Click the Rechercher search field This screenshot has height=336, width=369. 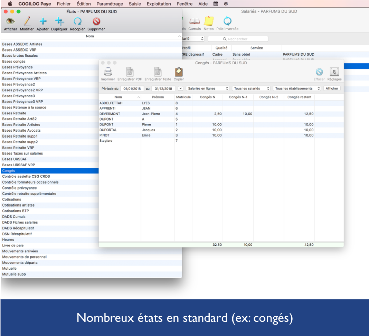238,39
